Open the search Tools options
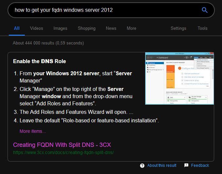 (202, 28)
